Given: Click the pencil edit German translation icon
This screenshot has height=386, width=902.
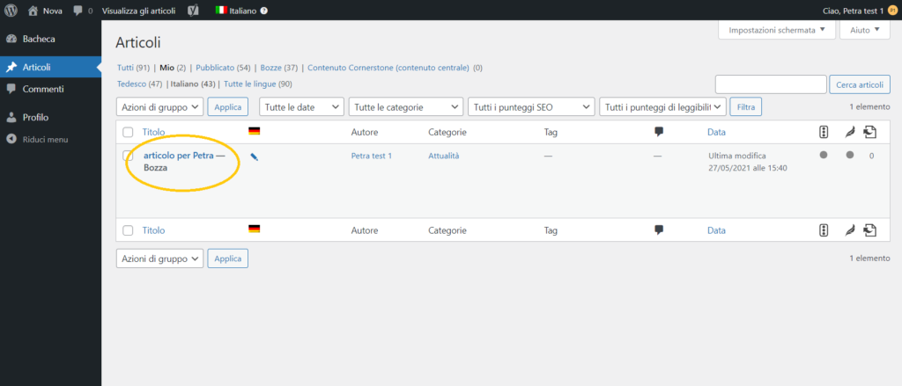Looking at the screenshot, I should 255,157.
